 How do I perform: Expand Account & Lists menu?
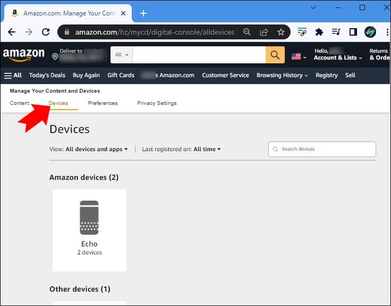[338, 57]
